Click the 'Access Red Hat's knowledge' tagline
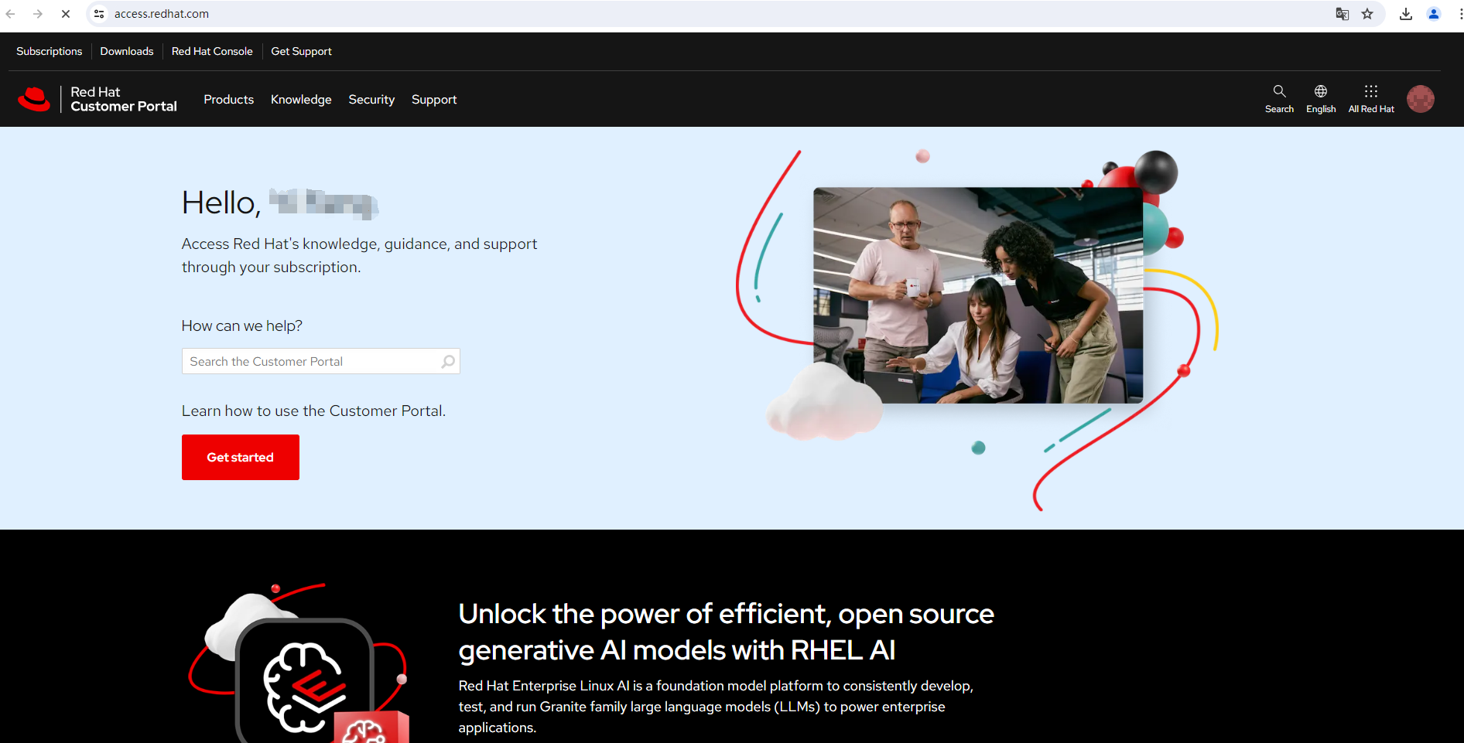The image size is (1464, 743). pyautogui.click(x=359, y=255)
